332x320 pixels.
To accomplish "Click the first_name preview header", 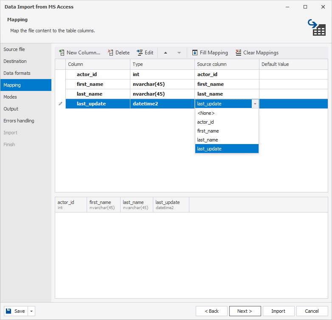I will coord(104,205).
